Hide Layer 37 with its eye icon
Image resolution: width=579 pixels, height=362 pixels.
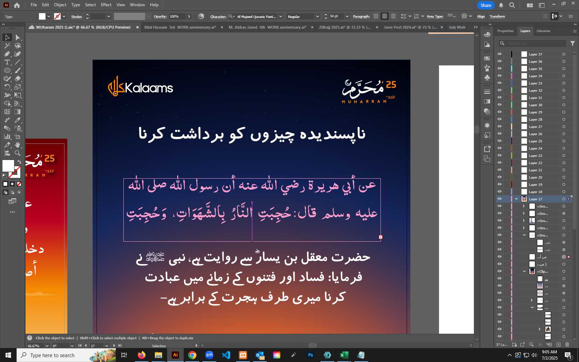click(499, 54)
